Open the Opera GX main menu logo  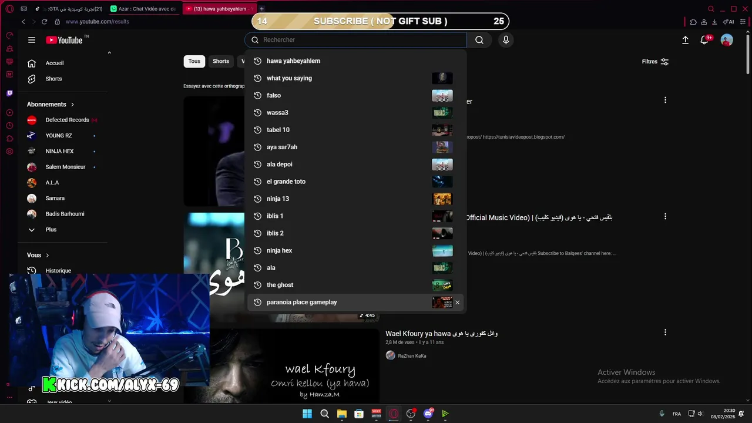click(x=9, y=9)
